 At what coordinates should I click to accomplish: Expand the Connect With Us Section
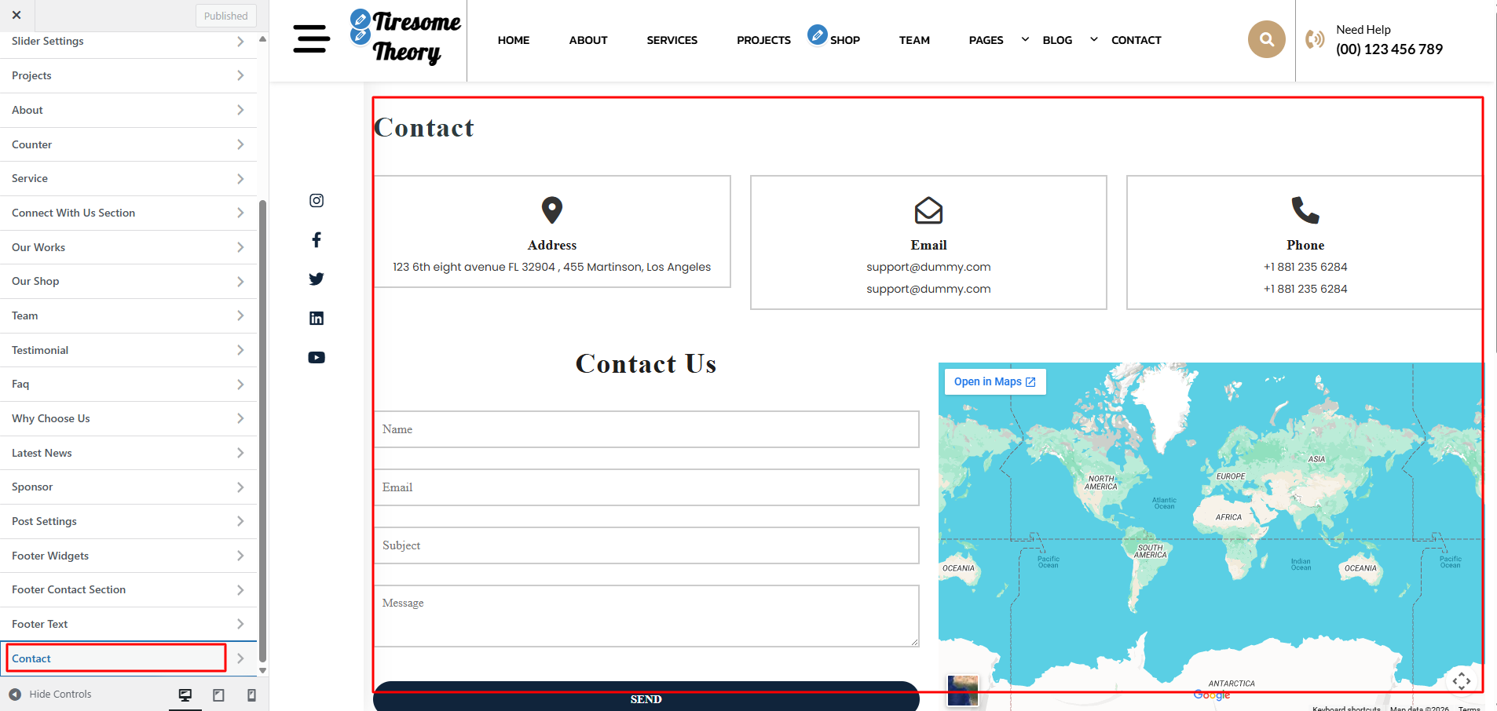point(129,213)
